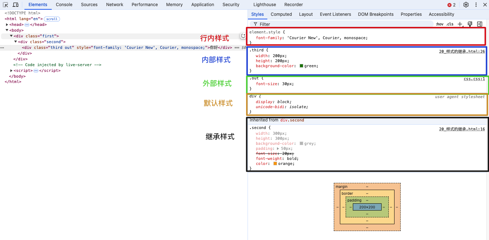Open the green background-color swatch
489x240 pixels.
pyautogui.click(x=301, y=66)
